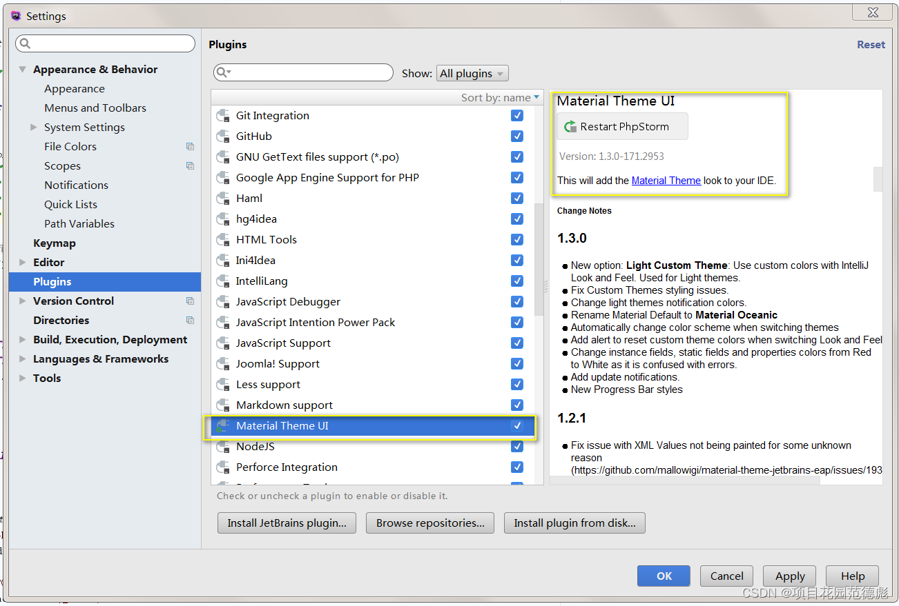899x606 pixels.
Task: Click Browse repositories button
Action: coord(430,523)
